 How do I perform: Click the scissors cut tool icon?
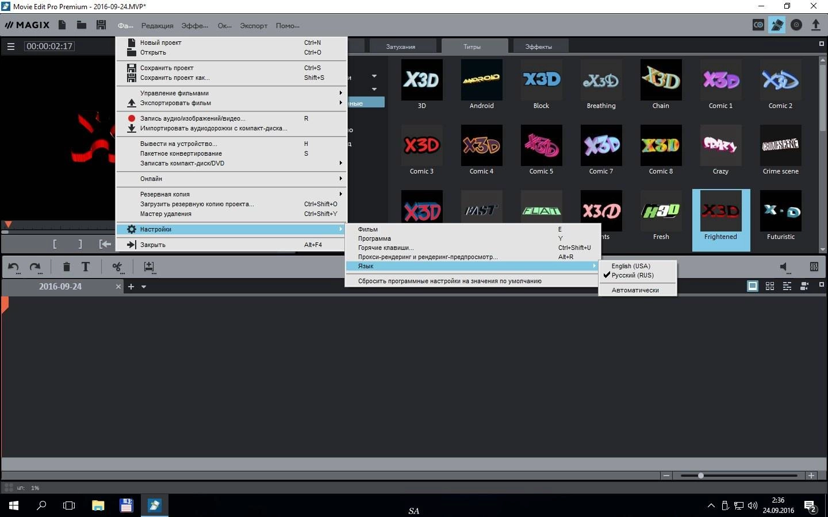click(117, 267)
